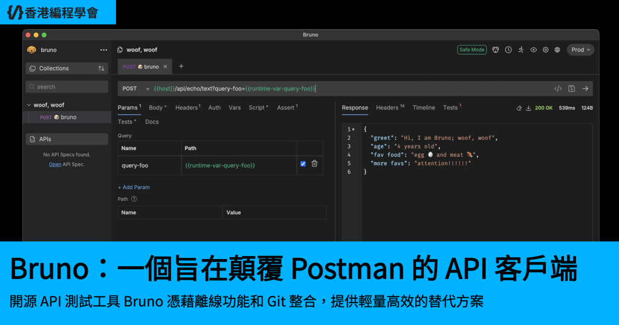
Task: Click the runner icon in top toolbar
Action: [x=521, y=50]
